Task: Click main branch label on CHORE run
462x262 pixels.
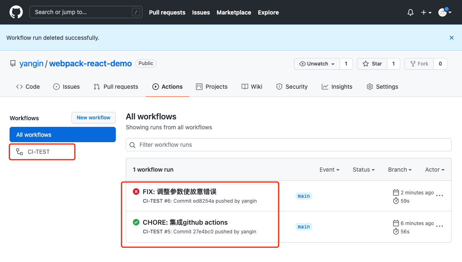Action: (x=304, y=227)
